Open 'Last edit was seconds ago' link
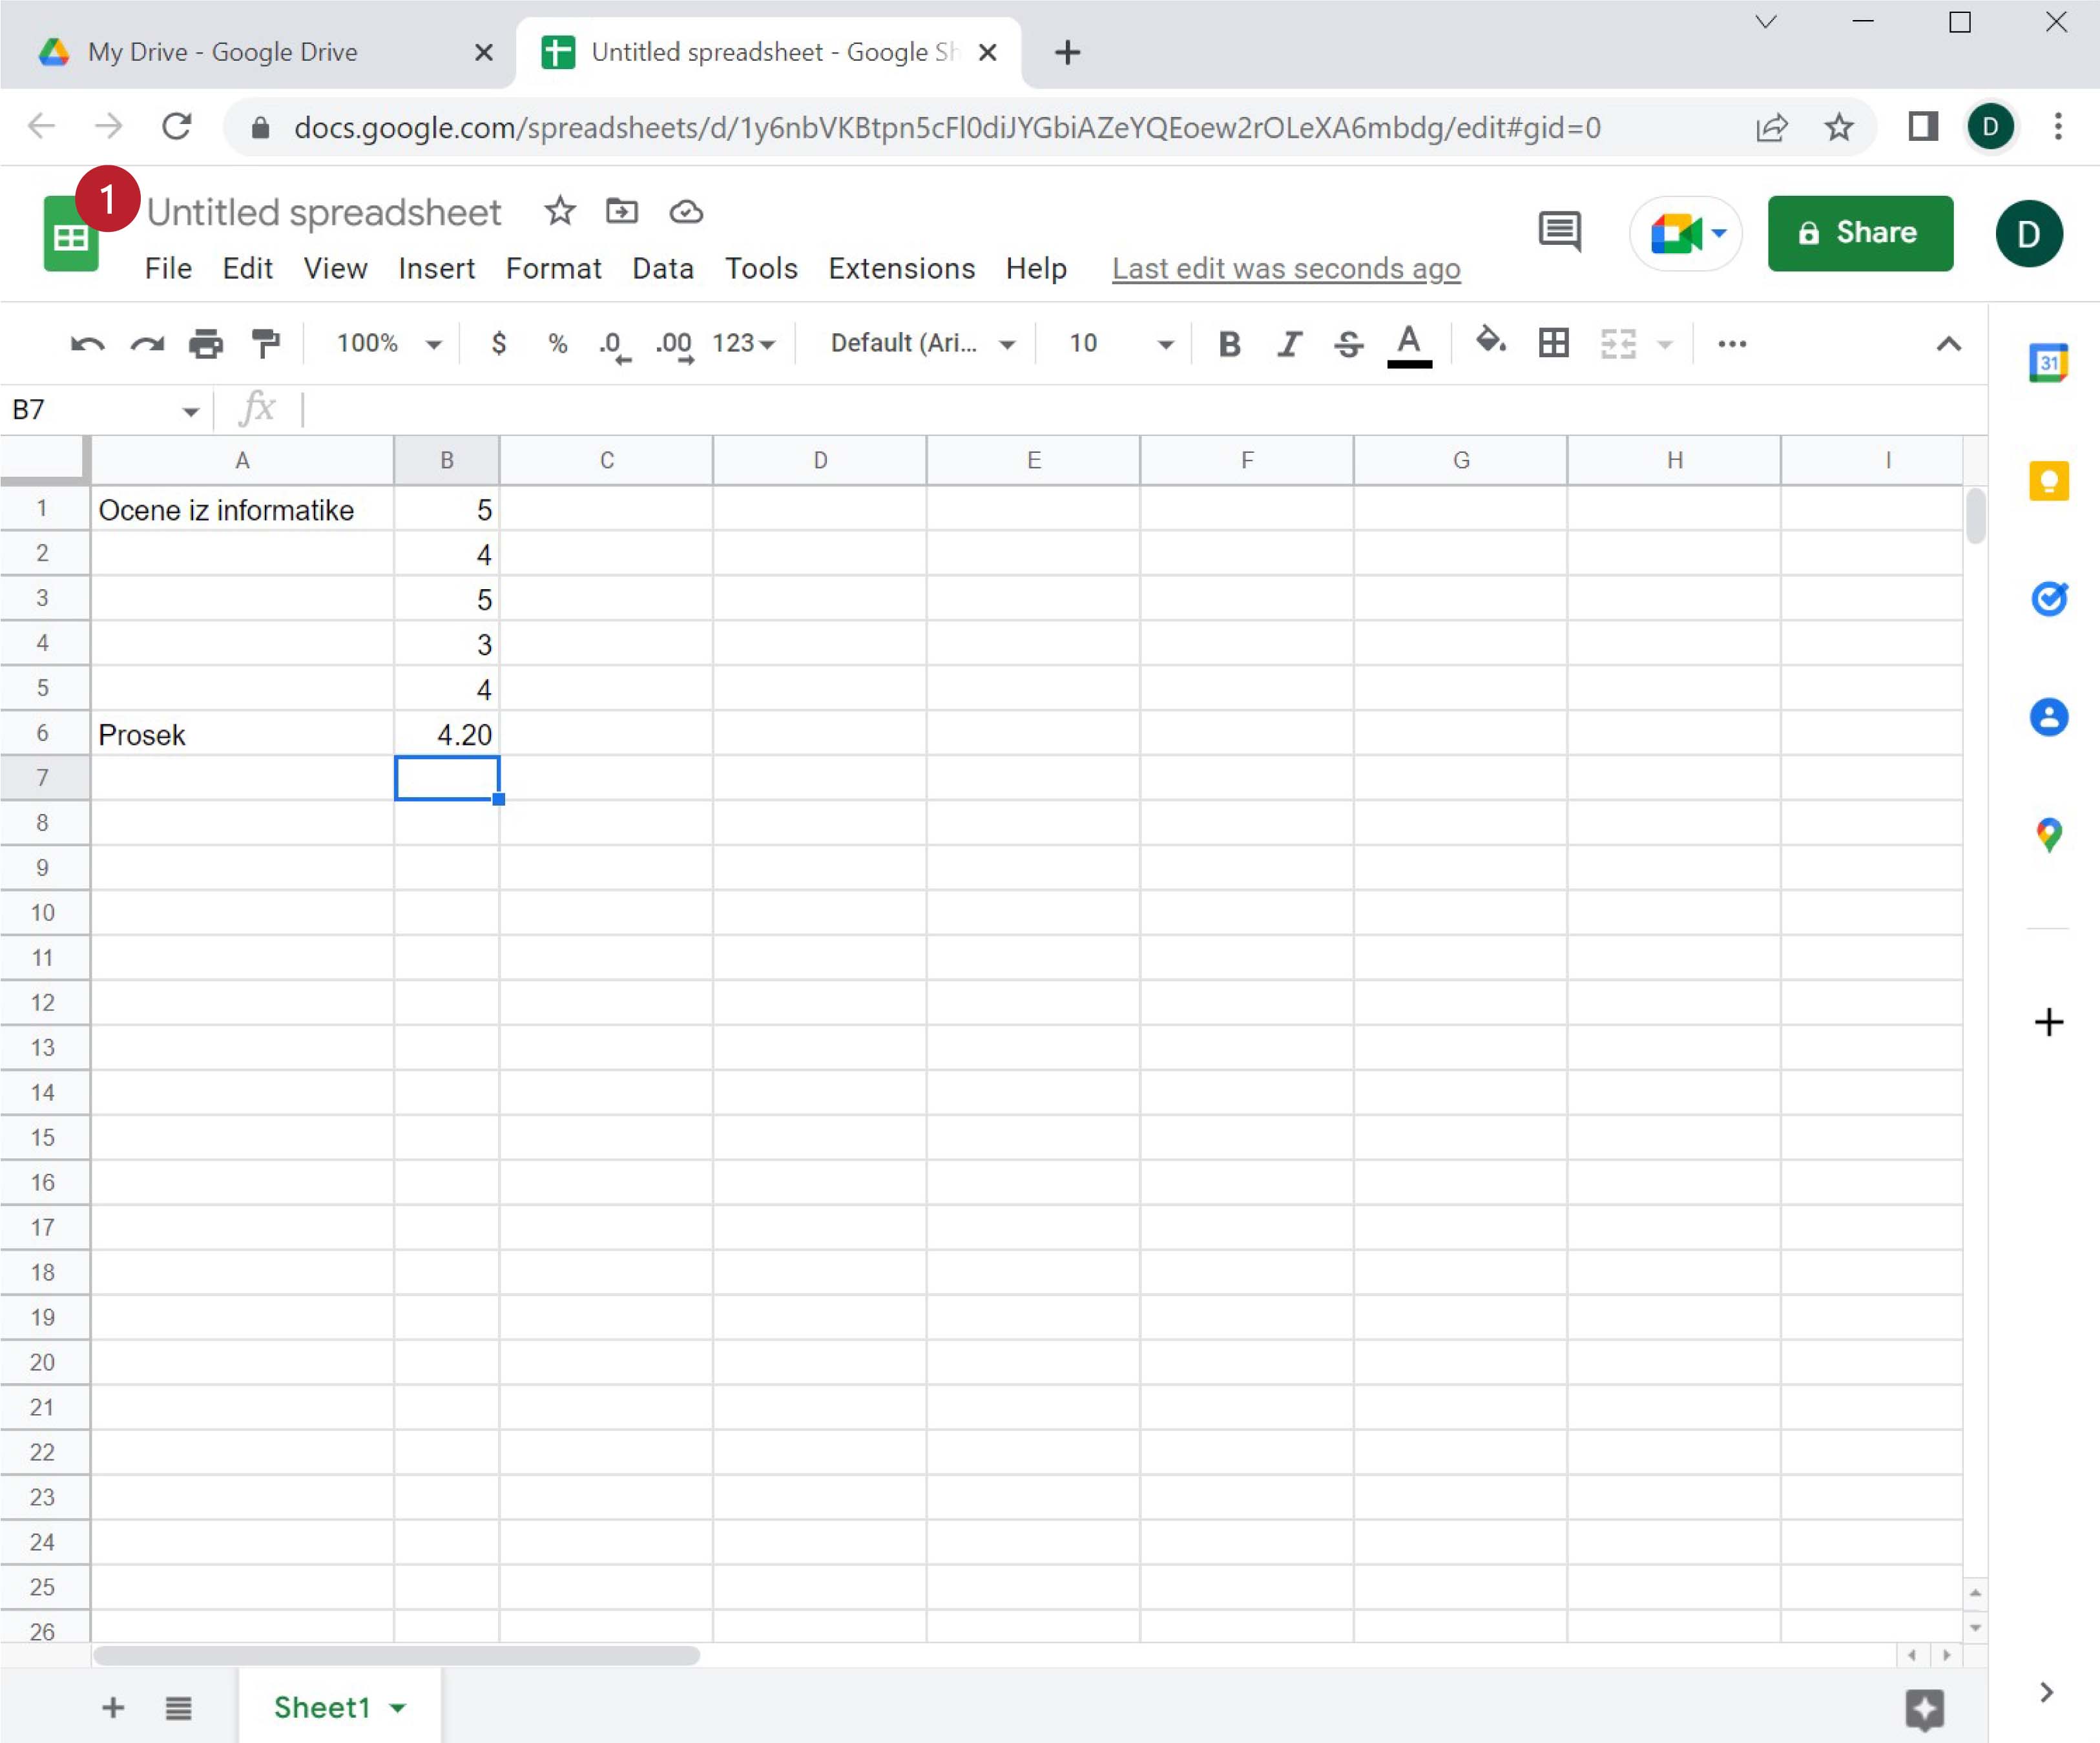The height and width of the screenshot is (1743, 2100). (x=1286, y=269)
